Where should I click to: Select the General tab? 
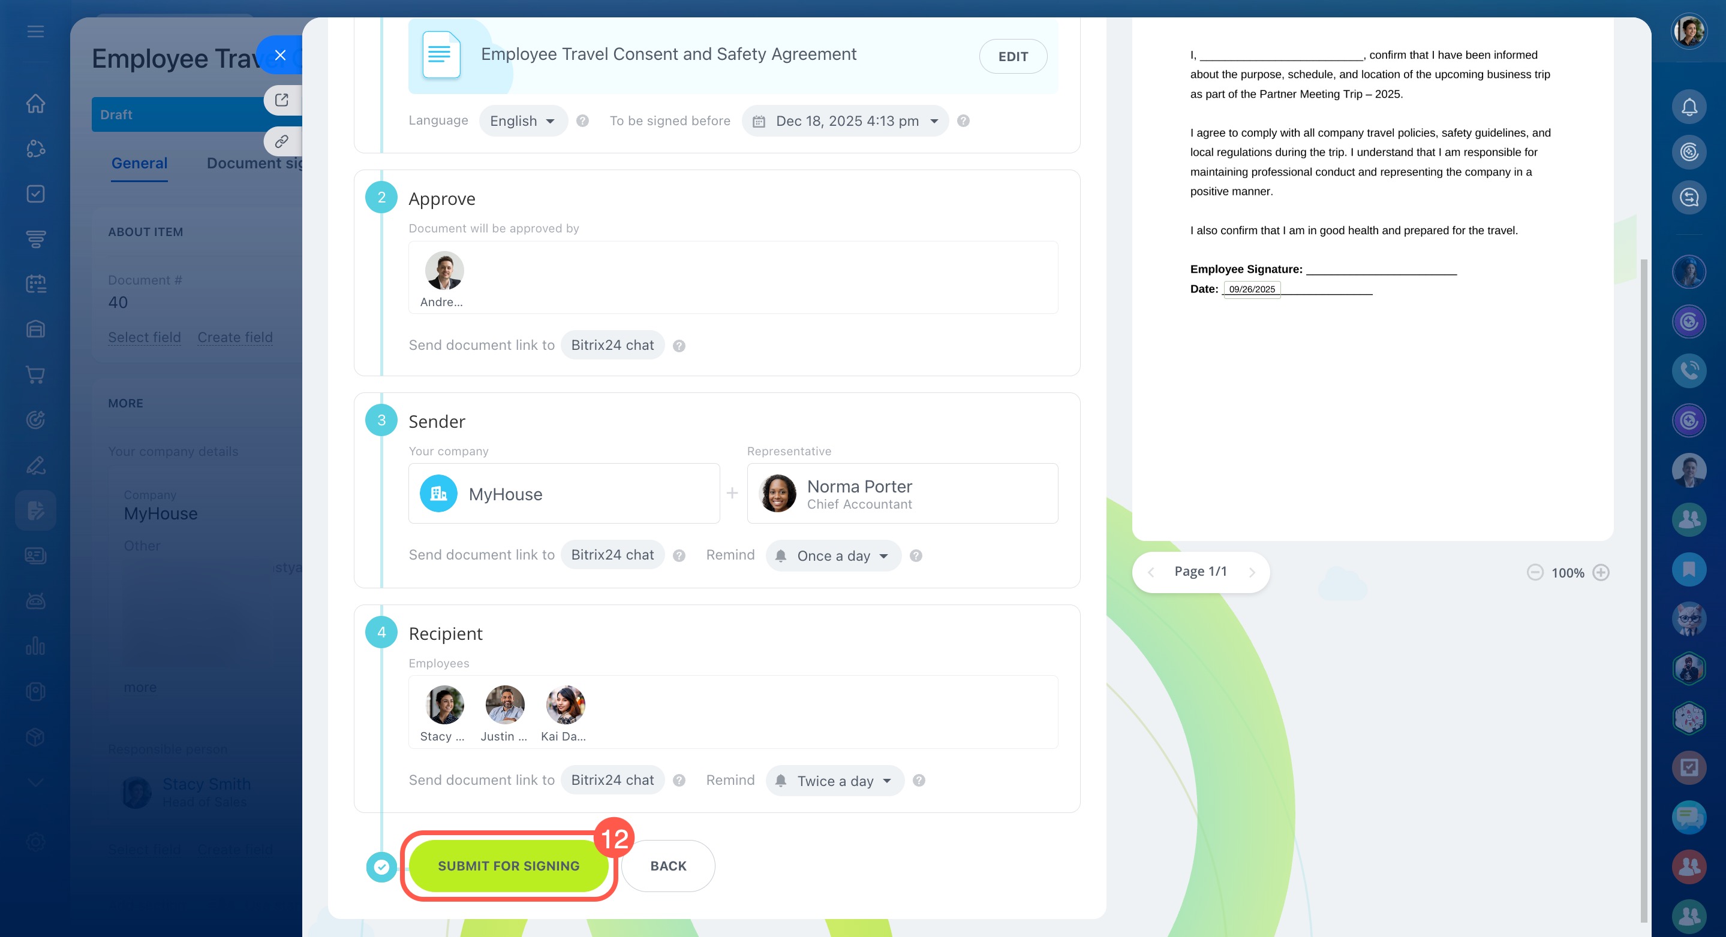139,164
